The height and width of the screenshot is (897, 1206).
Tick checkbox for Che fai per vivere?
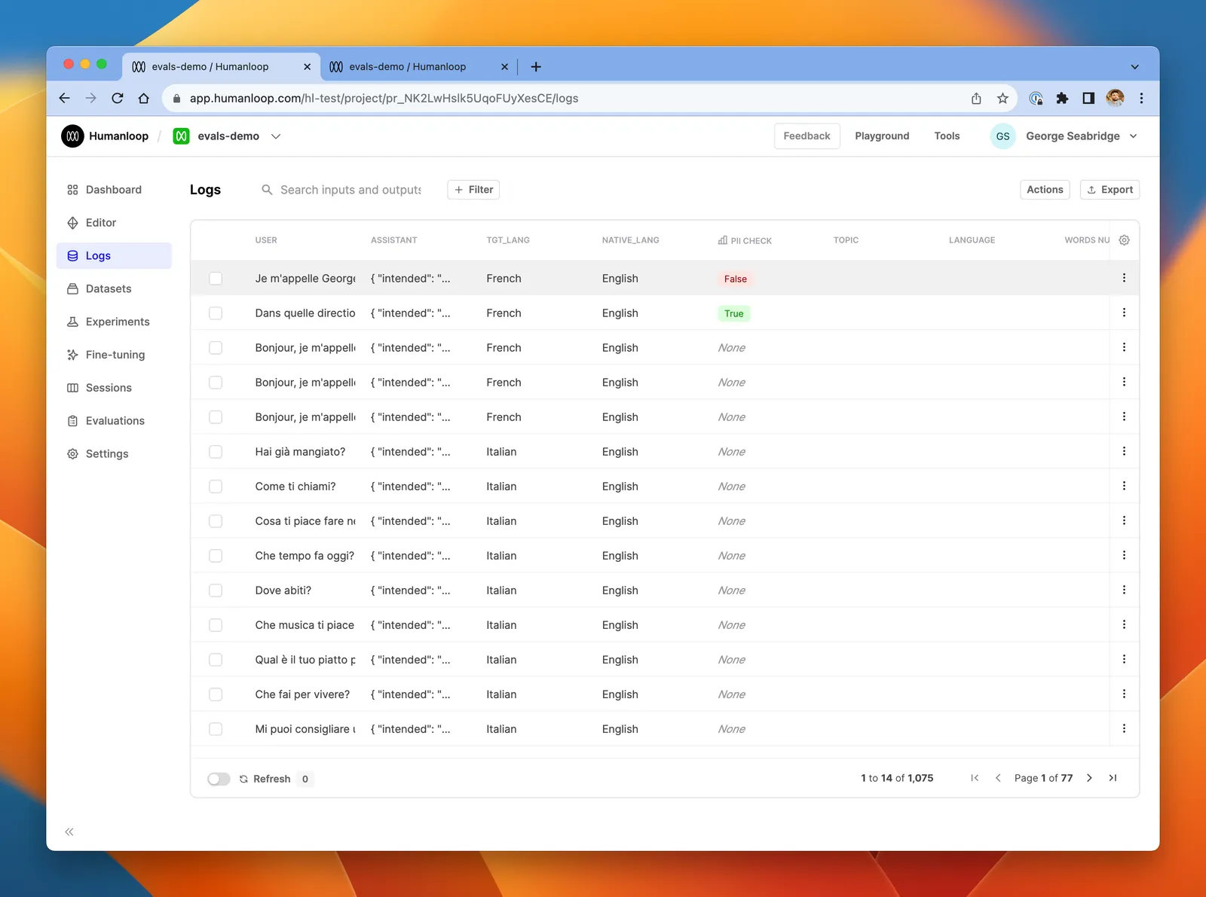tap(216, 694)
